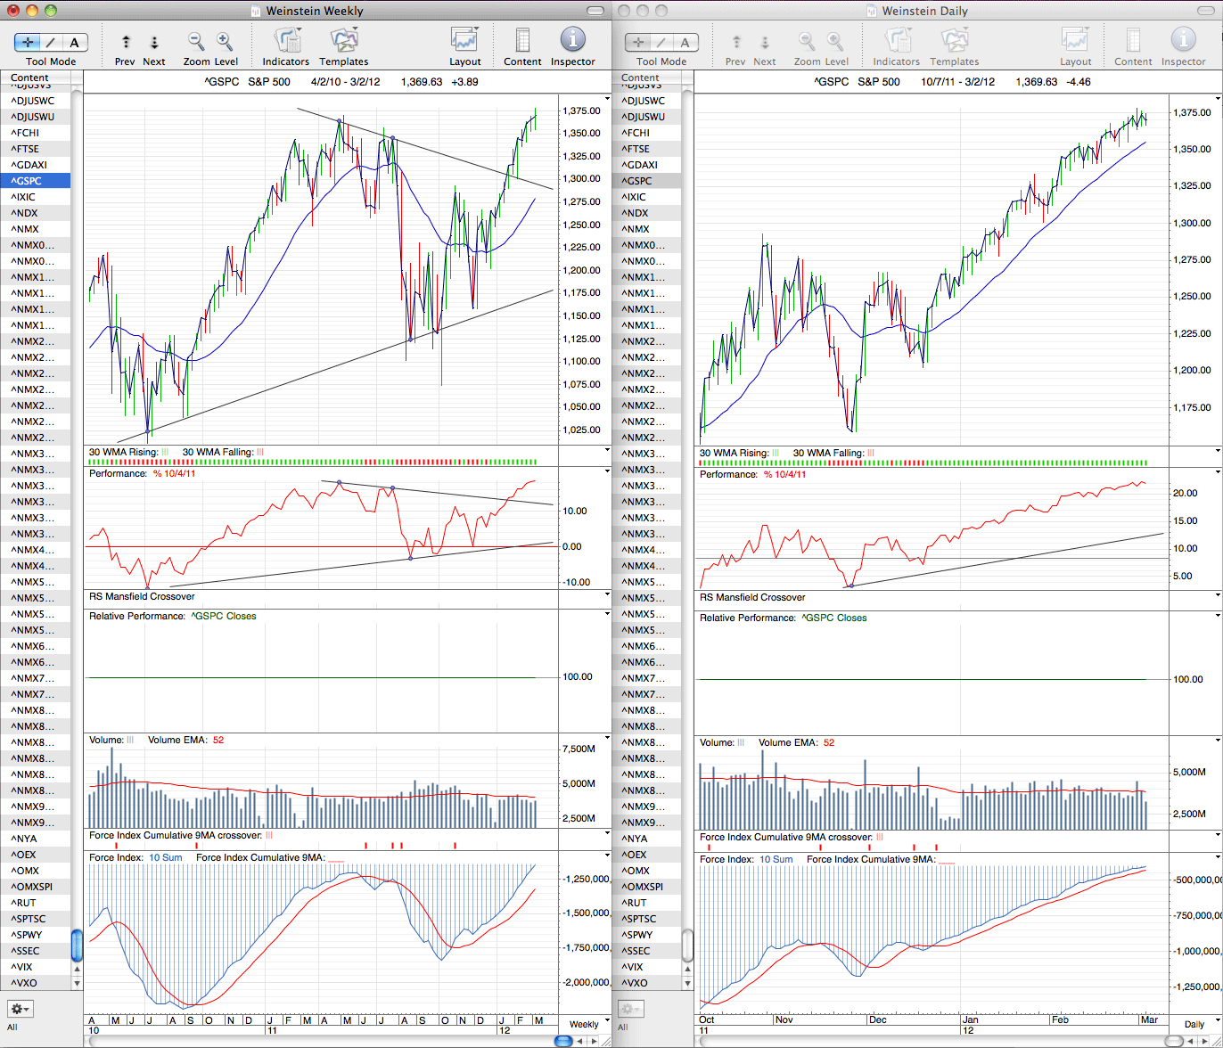The width and height of the screenshot is (1223, 1048).
Task: Open gear action menu in Daily sidebar
Action: pyautogui.click(x=631, y=1009)
